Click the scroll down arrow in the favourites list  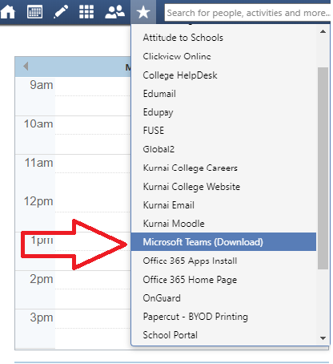[x=323, y=338]
